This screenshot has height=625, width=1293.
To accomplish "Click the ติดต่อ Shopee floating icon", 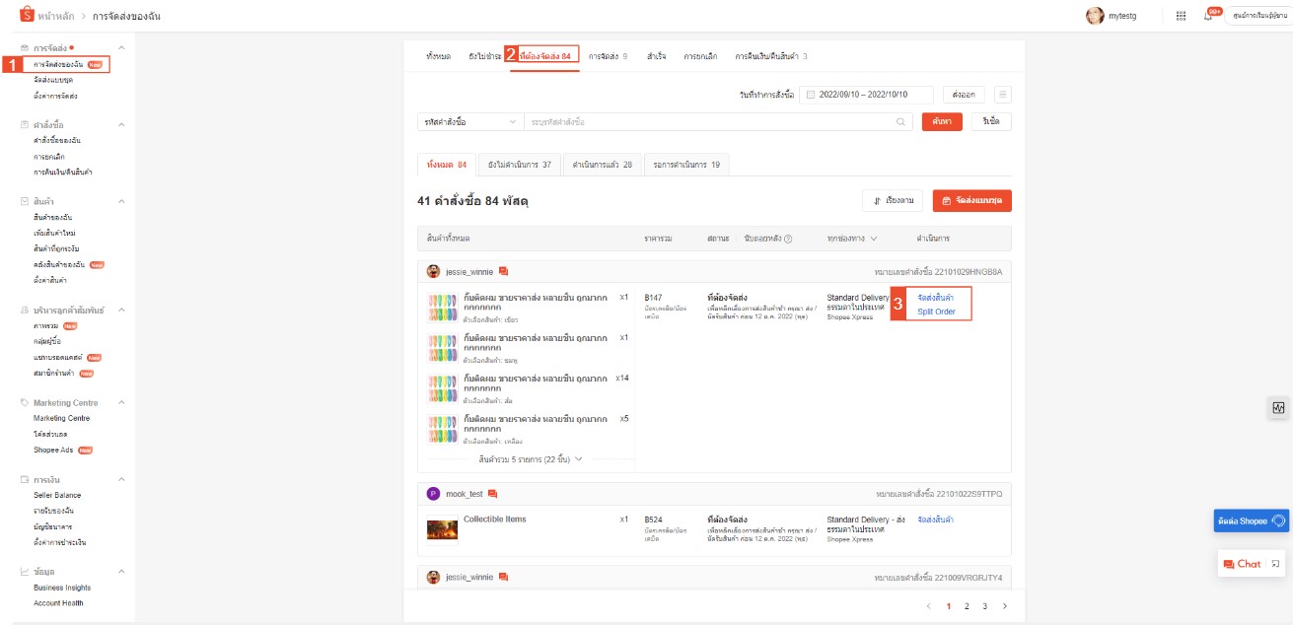I will [x=1251, y=521].
